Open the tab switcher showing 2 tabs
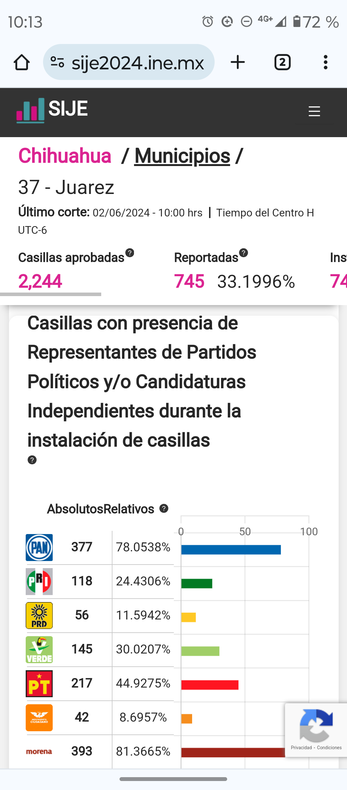Screen dimensions: 347x790 tap(282, 62)
